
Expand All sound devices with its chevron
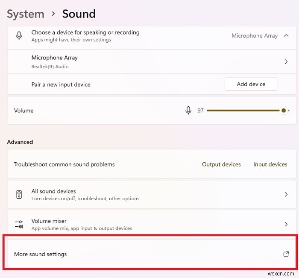point(286,195)
